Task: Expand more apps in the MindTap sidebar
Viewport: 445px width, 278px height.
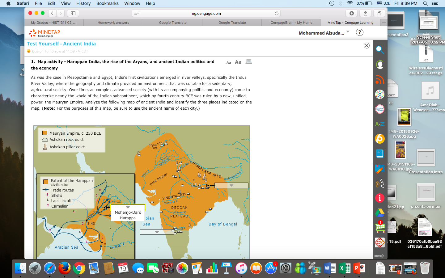Action: tap(379, 256)
